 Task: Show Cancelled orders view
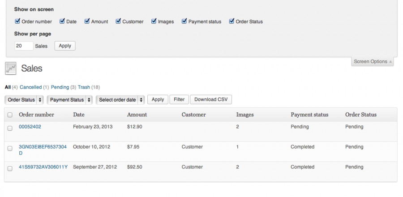point(30,87)
